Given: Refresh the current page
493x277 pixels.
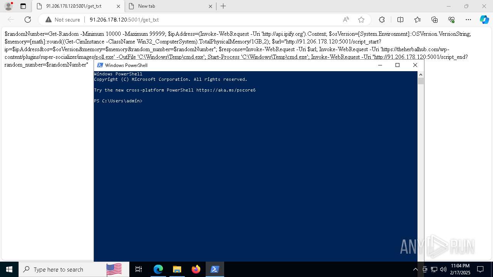Looking at the screenshot, I should point(28,20).
